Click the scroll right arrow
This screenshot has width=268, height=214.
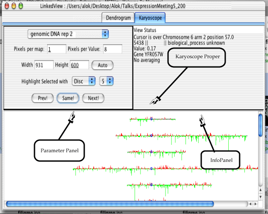(x=255, y=204)
